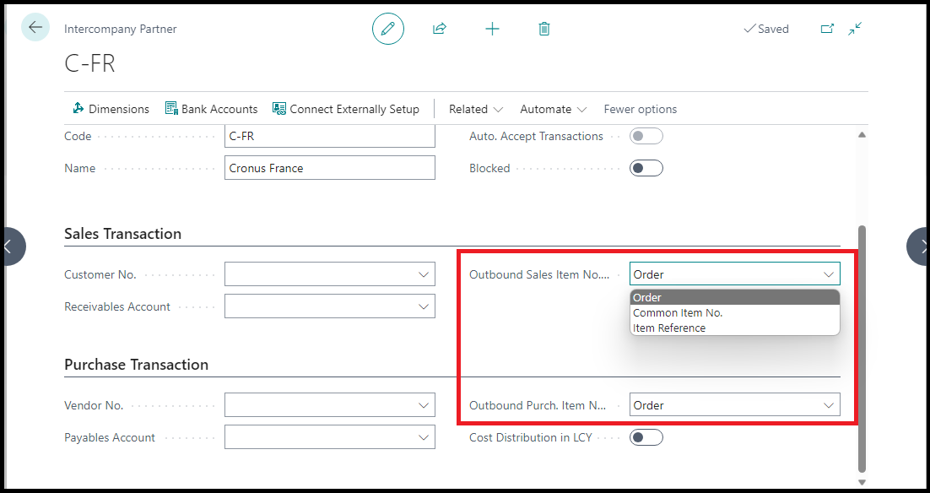Image resolution: width=930 pixels, height=493 pixels.
Task: Open Bank Accounts action
Action: [x=211, y=109]
